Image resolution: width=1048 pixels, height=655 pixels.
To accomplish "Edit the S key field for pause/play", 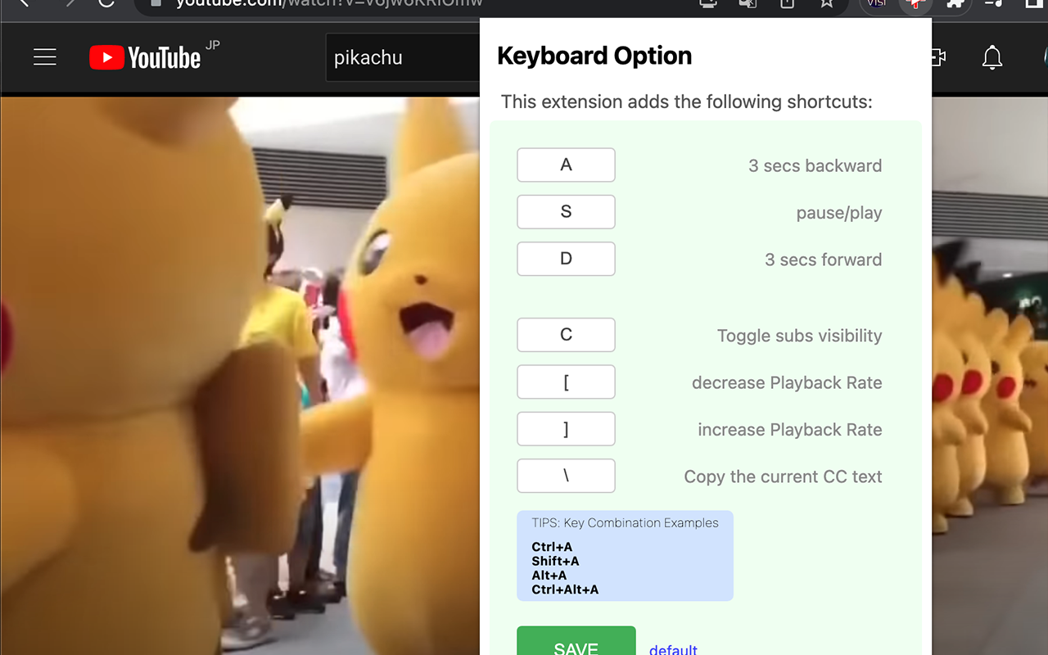I will [x=566, y=212].
